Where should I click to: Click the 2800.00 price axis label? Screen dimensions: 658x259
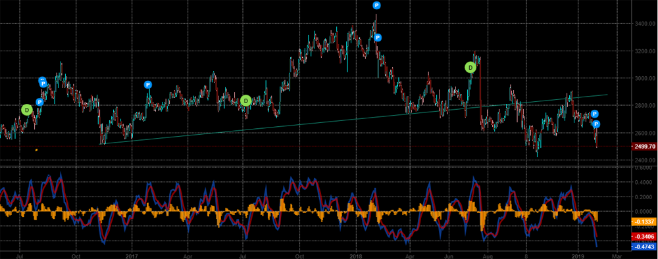(645, 106)
